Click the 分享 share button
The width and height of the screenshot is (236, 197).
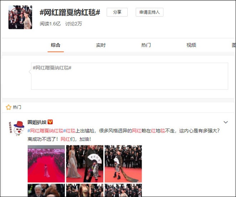pos(117,12)
